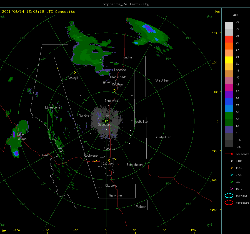Image resolution: width=250 pixels, height=234 pixels.
Task: Click the cyan 'current' ellipse legend icon
Action: pyautogui.click(x=229, y=196)
